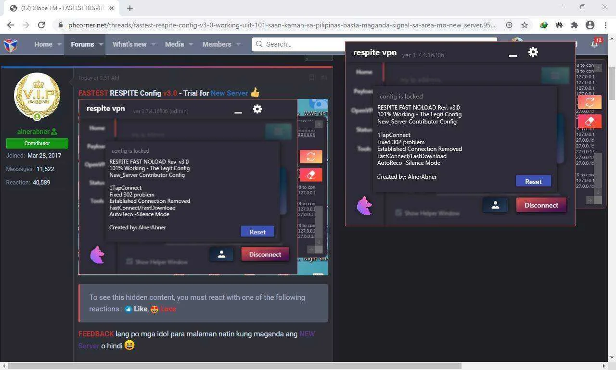This screenshot has height=370, width=616.
Task: Select Tools tab in right respite vpn sidebar
Action: tap(364, 148)
